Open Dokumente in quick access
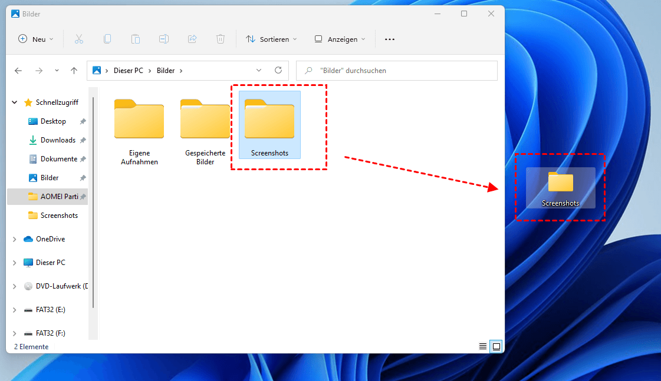661x381 pixels. pos(58,159)
